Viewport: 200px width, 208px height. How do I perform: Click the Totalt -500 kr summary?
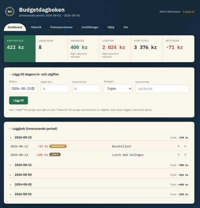tap(179, 194)
